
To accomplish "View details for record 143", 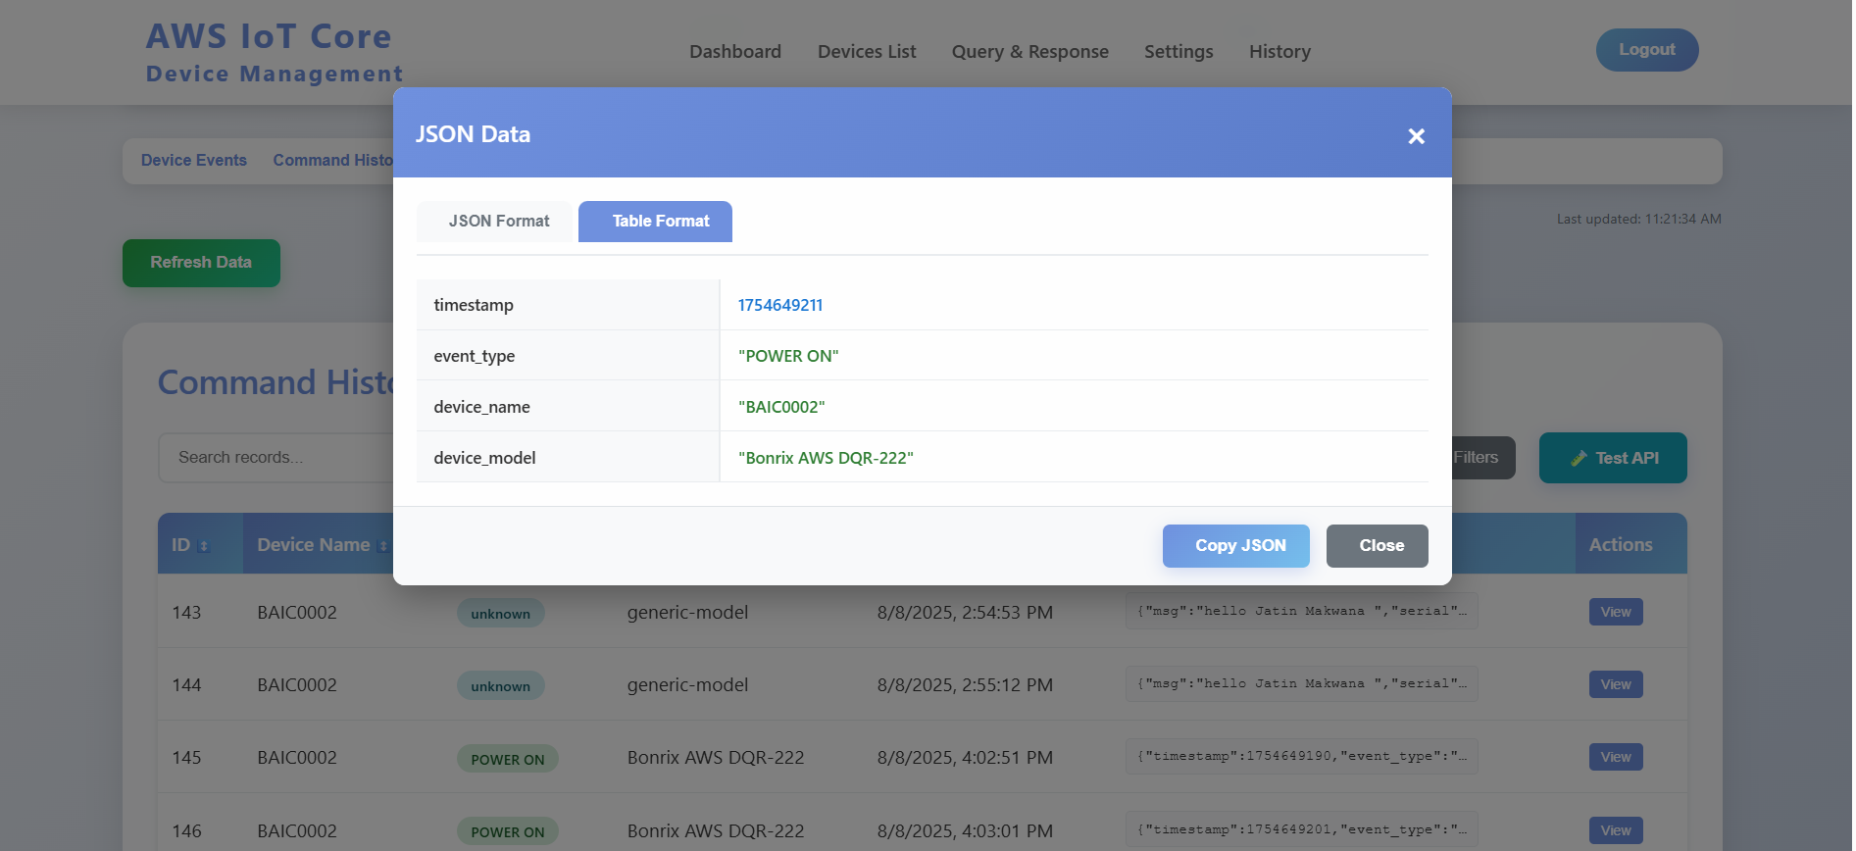I will tap(1615, 612).
